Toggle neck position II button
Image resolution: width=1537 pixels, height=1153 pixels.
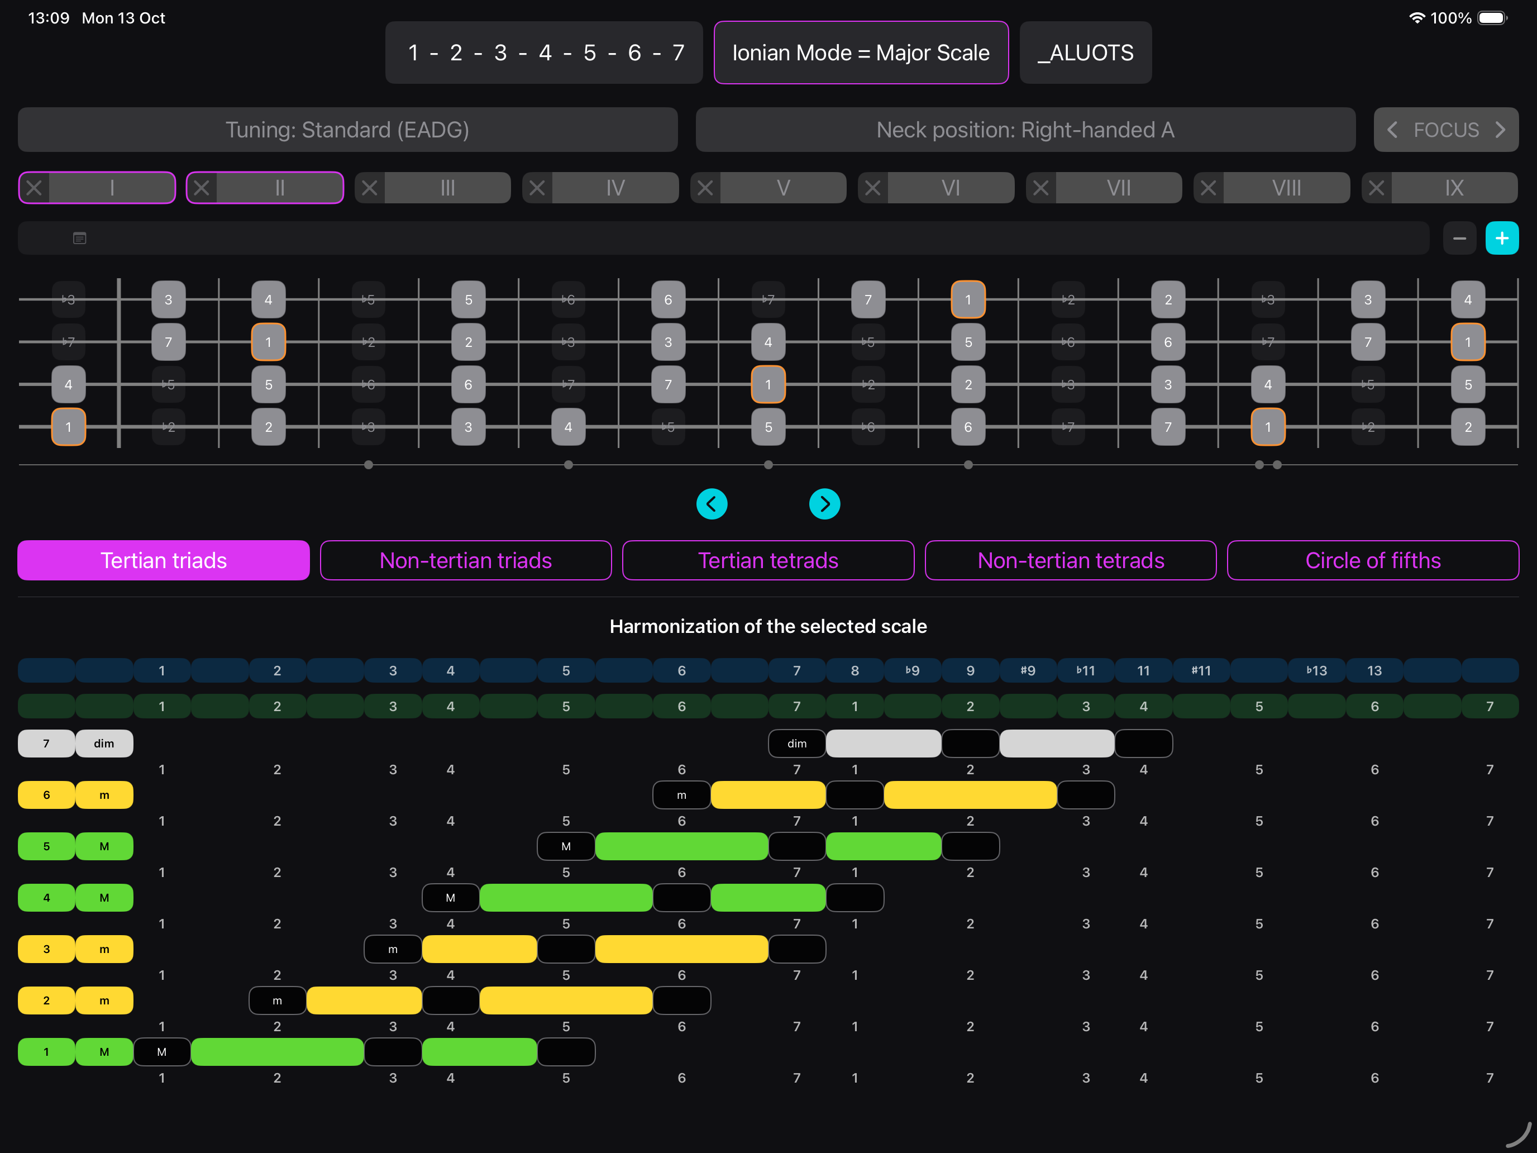(x=279, y=188)
